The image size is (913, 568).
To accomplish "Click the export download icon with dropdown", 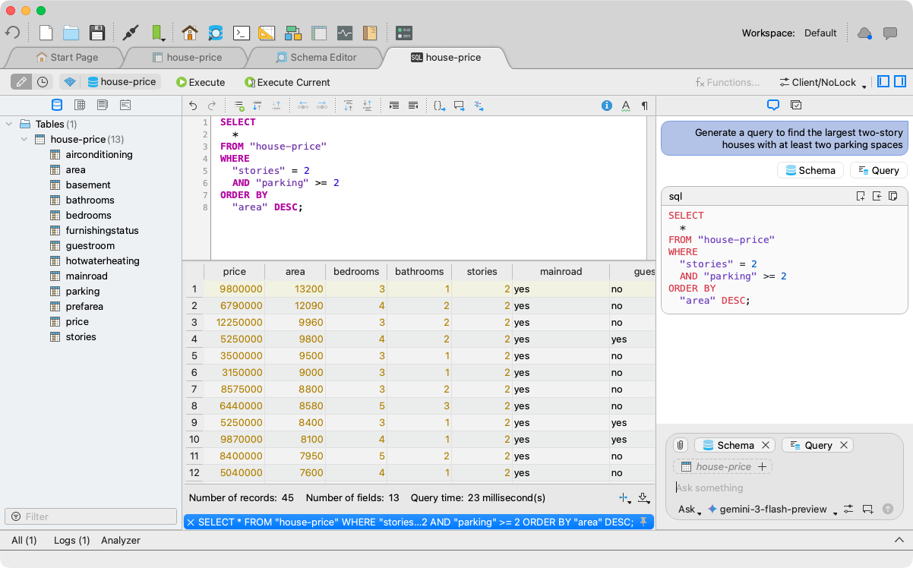I will tap(643, 498).
